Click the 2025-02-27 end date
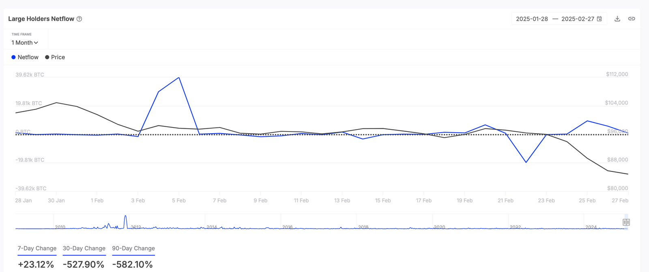 click(578, 19)
